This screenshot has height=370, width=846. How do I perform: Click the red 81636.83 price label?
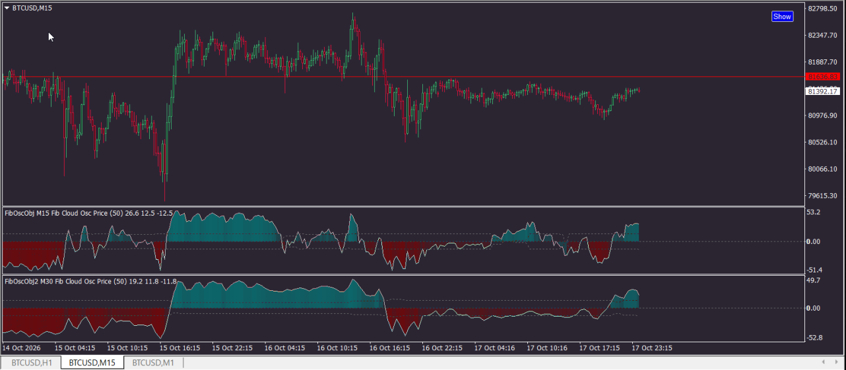pos(823,77)
